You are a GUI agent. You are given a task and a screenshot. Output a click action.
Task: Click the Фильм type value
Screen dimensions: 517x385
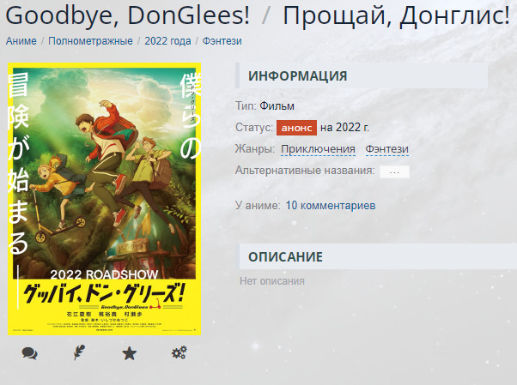pos(277,106)
